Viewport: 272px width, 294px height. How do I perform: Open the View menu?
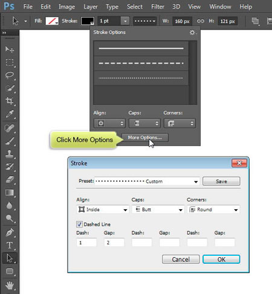click(194, 7)
